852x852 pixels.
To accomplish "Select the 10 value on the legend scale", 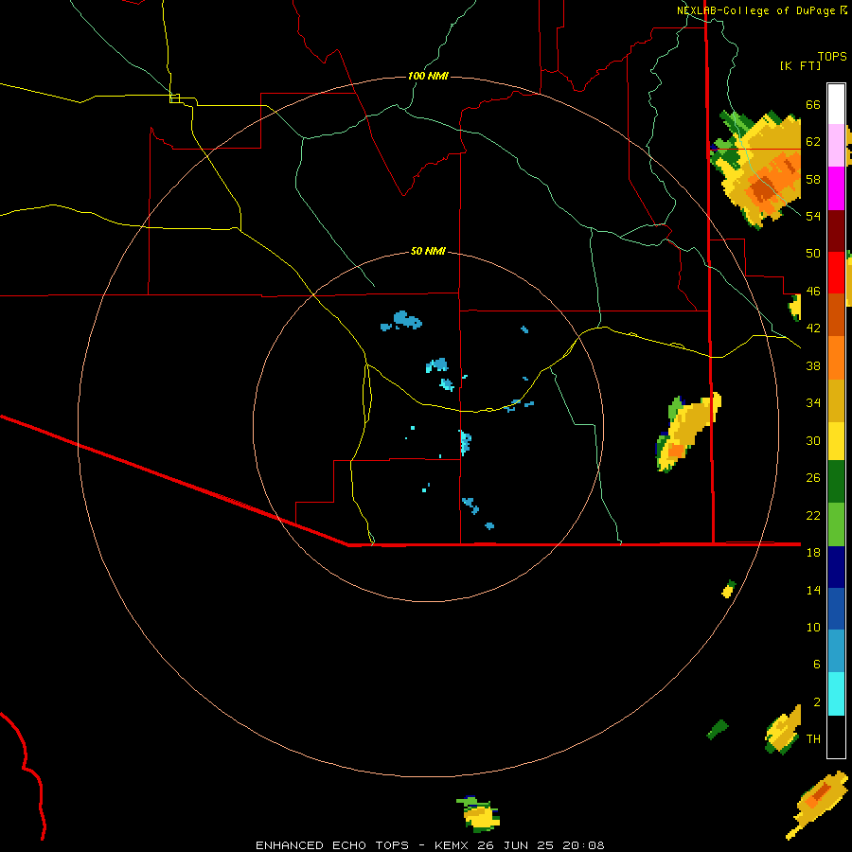I will click(x=813, y=627).
